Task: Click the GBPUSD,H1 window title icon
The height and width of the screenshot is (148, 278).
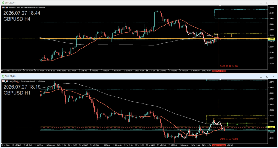Action: (x=3, y=77)
